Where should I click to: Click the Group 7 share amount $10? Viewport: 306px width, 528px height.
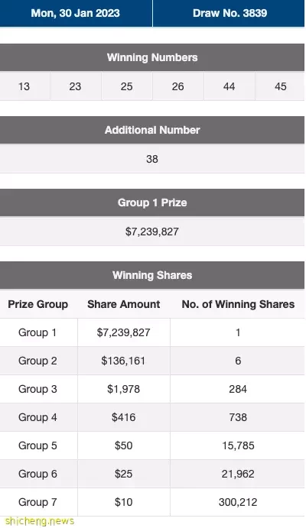point(124,502)
